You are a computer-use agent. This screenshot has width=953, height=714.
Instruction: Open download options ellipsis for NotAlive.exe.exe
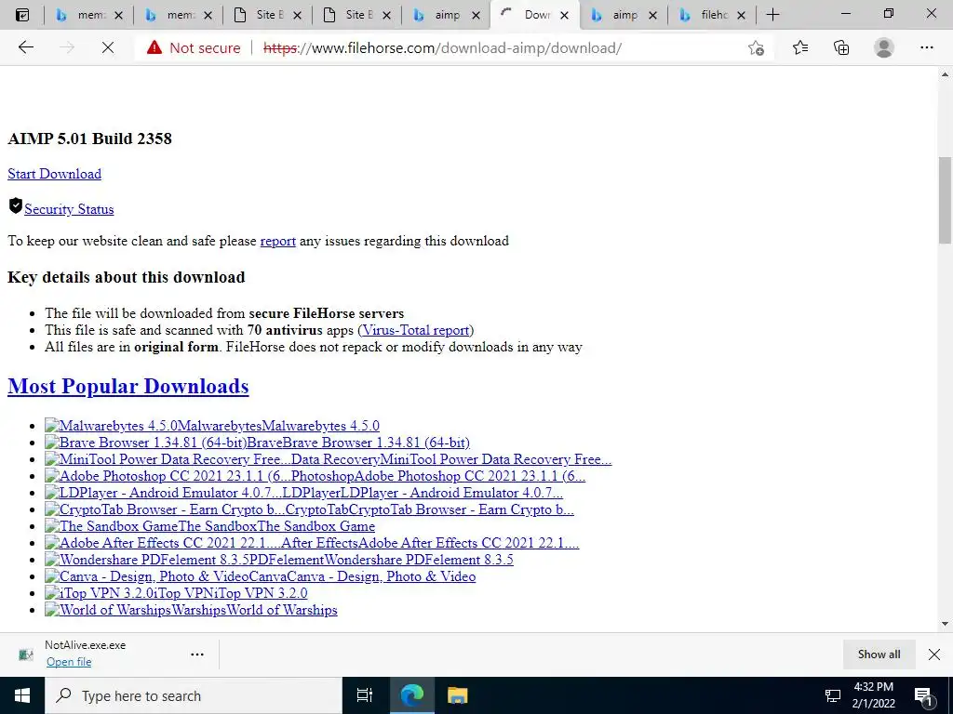(197, 654)
